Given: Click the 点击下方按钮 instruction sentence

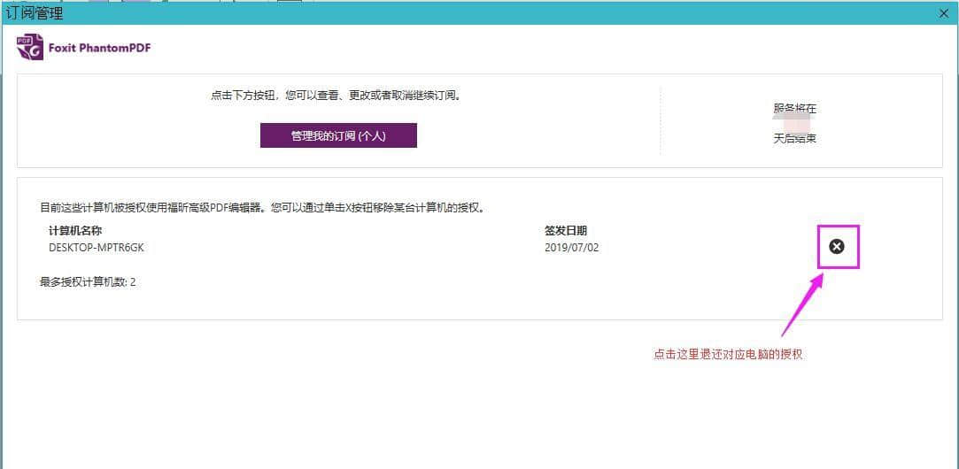Looking at the screenshot, I should 336,96.
